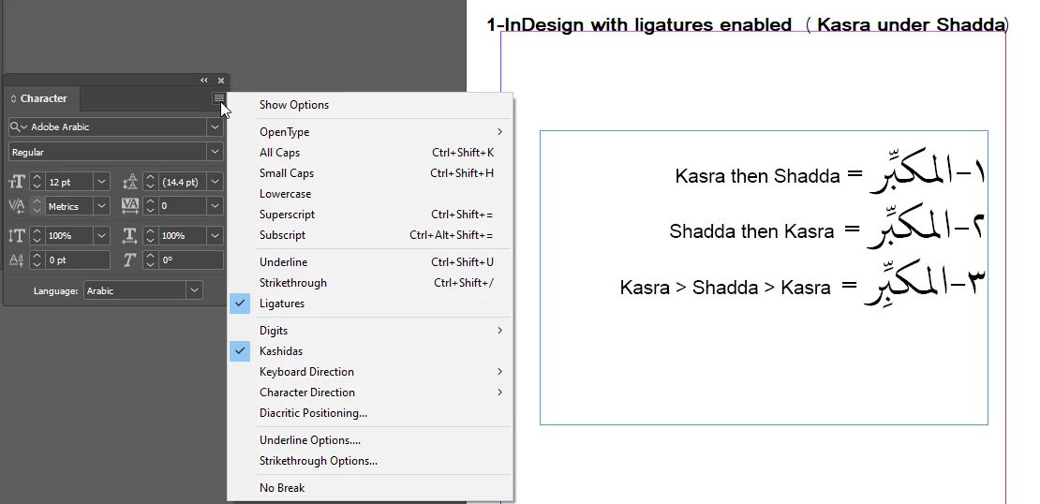Expand the OpenType submenu
1040x504 pixels.
pyautogui.click(x=370, y=132)
